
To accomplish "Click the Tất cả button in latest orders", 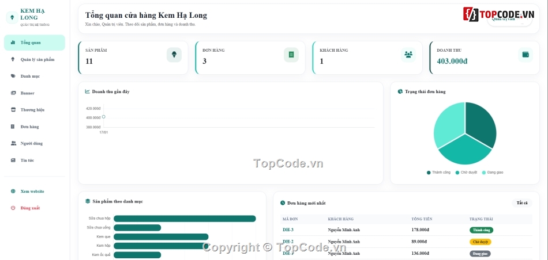I will [x=522, y=203].
